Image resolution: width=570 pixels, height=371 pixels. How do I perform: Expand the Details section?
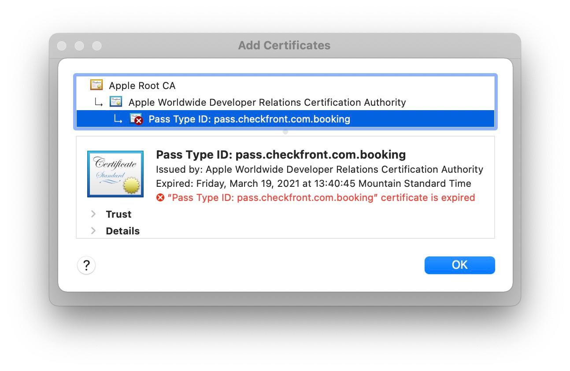pyautogui.click(x=122, y=230)
